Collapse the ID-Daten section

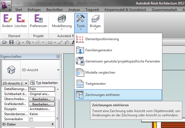tap(53, 124)
